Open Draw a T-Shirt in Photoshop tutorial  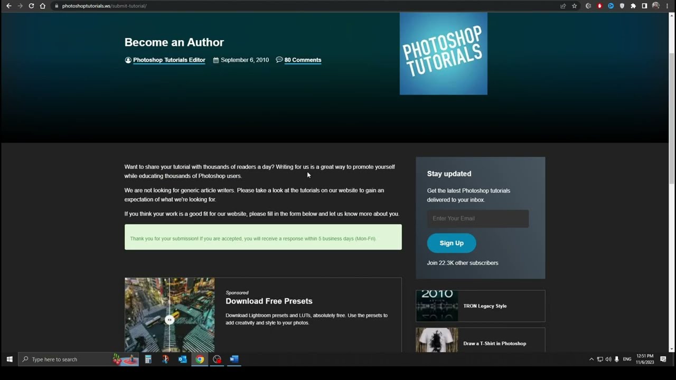[495, 344]
